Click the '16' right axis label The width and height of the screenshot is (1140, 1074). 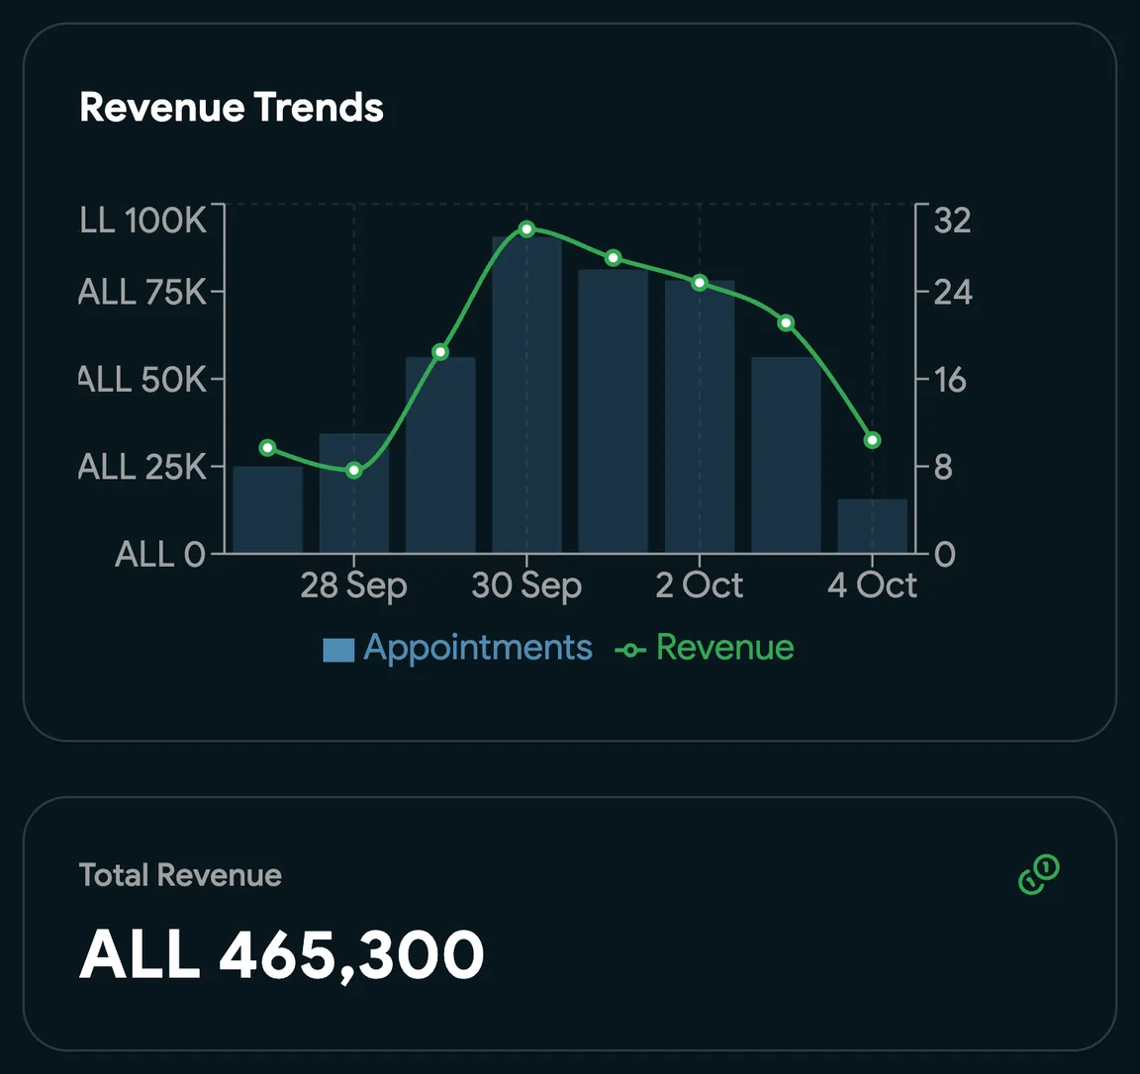[950, 380]
